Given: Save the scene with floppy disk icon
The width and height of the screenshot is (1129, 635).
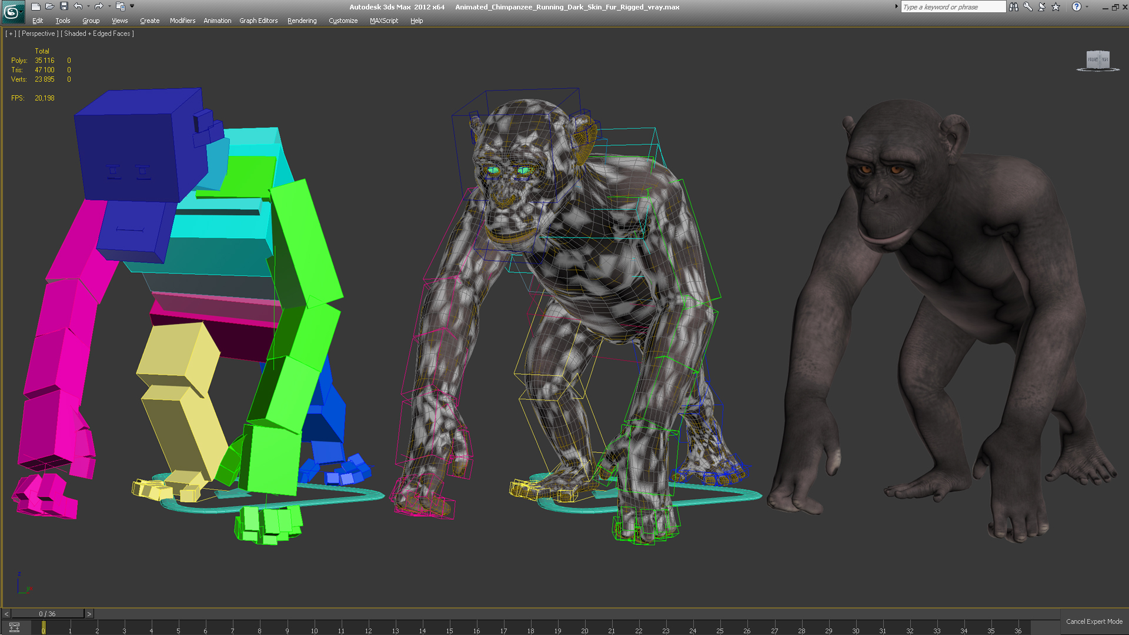Looking at the screenshot, I should click(x=64, y=6).
